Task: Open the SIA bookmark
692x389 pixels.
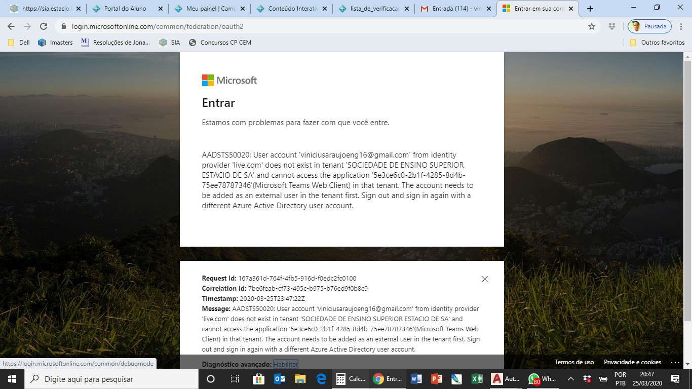Action: (x=170, y=43)
